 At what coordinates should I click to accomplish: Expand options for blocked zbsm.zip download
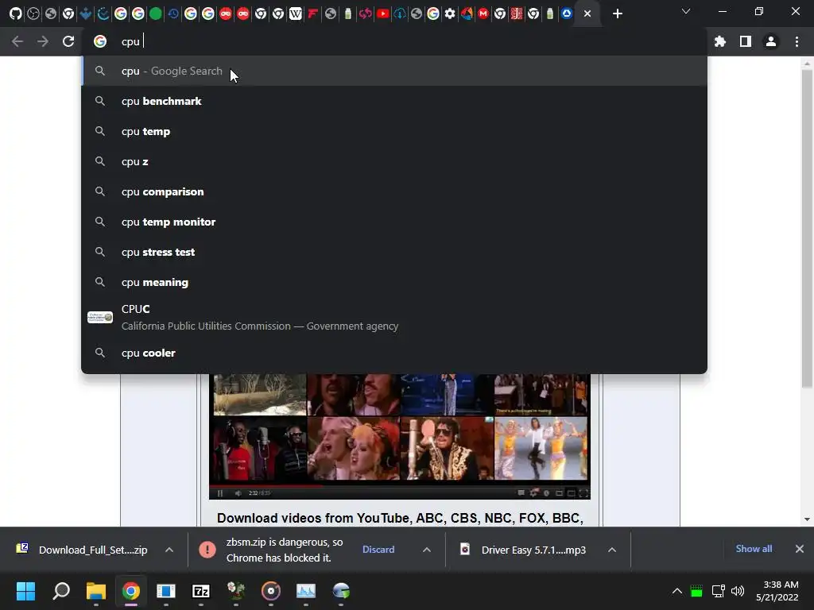coord(427,550)
